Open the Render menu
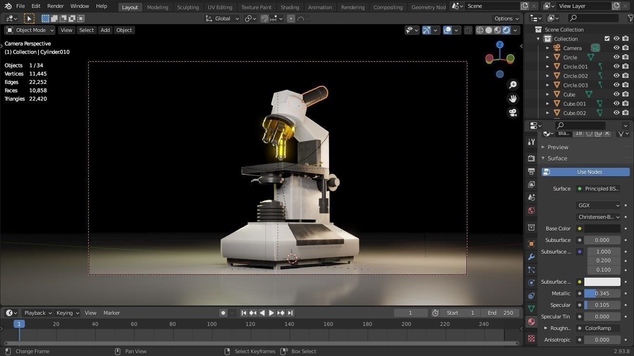 coord(55,6)
